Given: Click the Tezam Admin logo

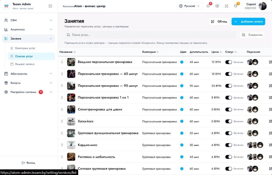Looking at the screenshot, I should [x=6, y=6].
